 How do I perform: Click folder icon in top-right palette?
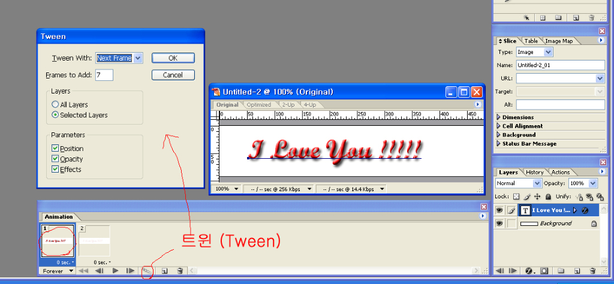558,17
